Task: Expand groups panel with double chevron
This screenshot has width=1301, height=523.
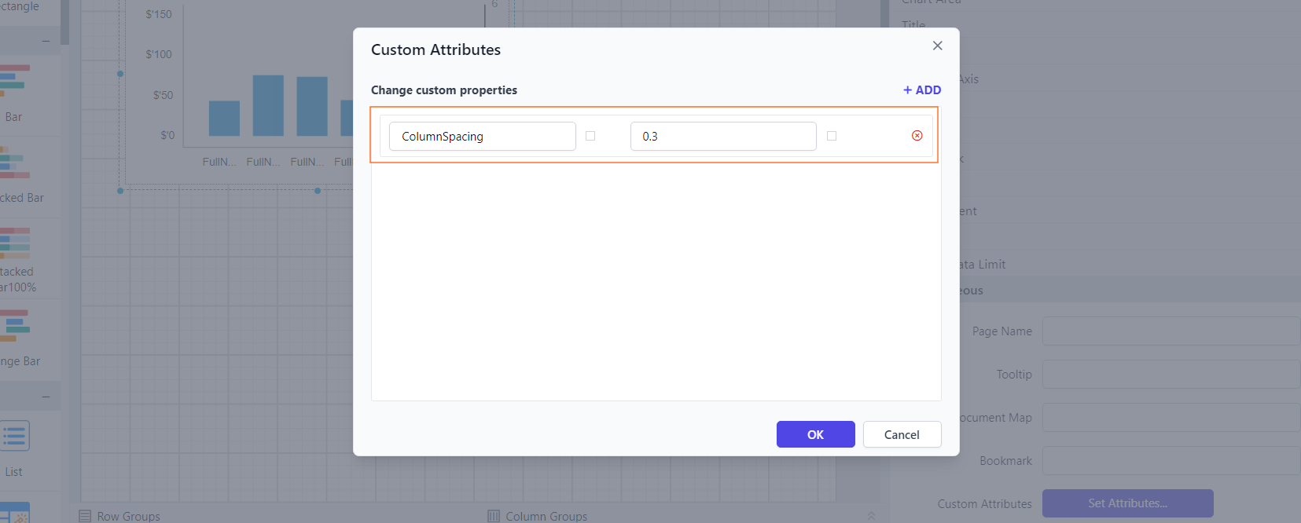Action: (x=872, y=516)
